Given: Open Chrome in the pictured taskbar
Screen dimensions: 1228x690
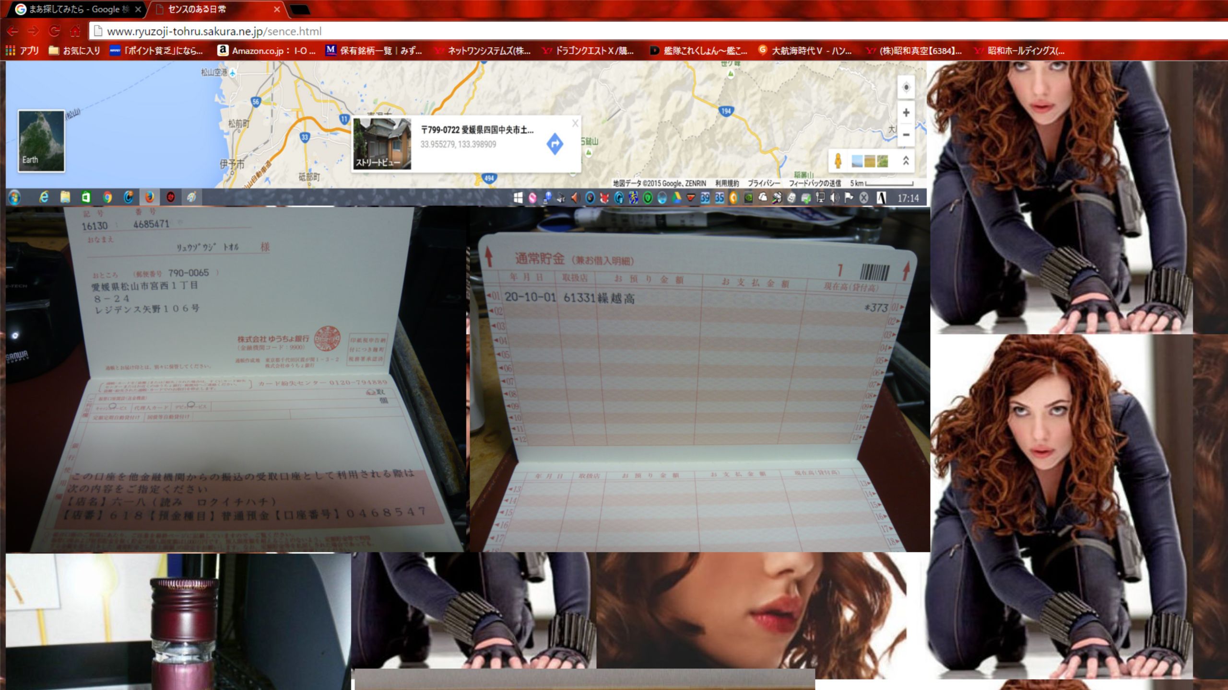Looking at the screenshot, I should coord(107,197).
